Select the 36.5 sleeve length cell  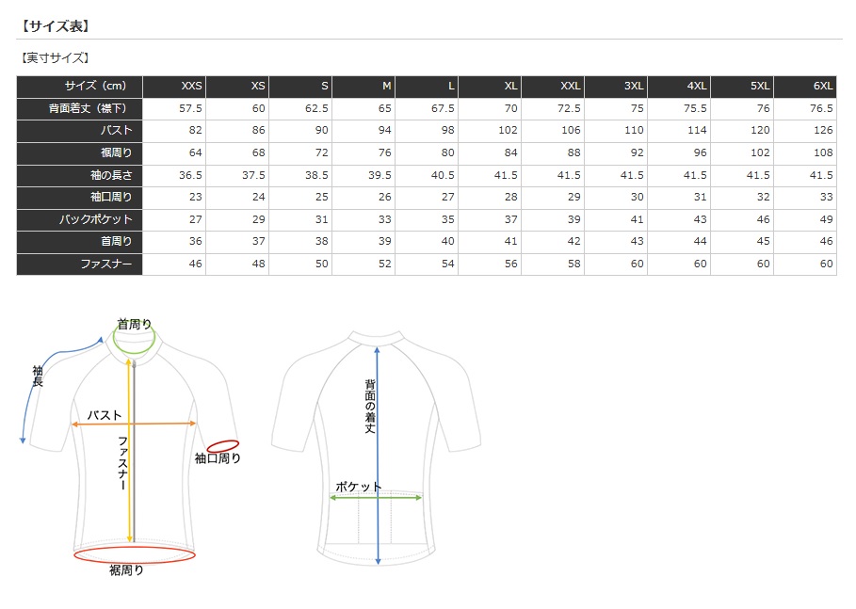[x=174, y=176]
